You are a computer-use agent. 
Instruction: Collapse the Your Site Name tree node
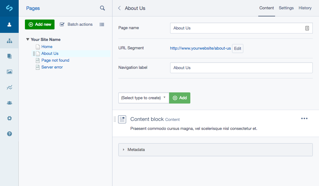[x=27, y=39]
